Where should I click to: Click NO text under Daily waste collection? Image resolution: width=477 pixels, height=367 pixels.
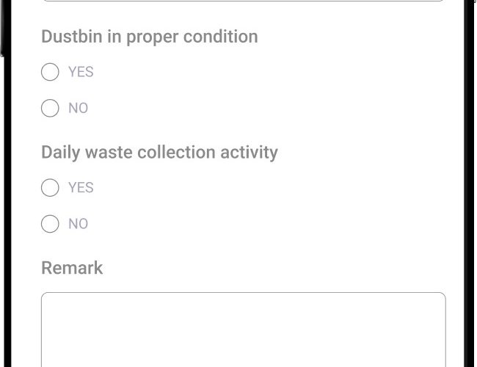pyautogui.click(x=78, y=224)
